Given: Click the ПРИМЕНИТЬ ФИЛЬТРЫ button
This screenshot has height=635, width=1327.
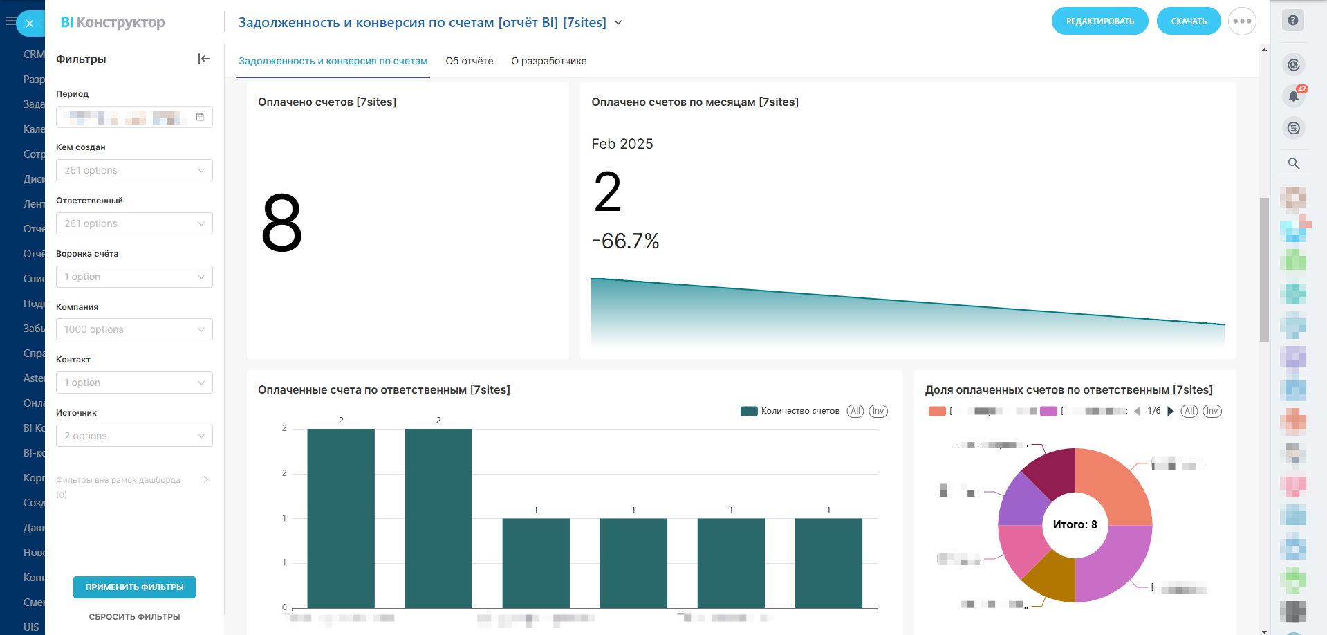Looking at the screenshot, I should pos(134,587).
